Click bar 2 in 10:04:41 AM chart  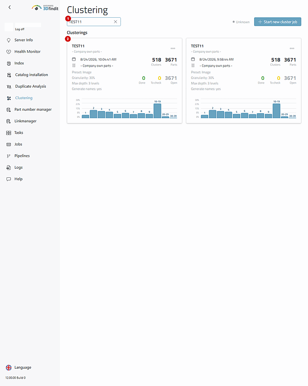93,114
